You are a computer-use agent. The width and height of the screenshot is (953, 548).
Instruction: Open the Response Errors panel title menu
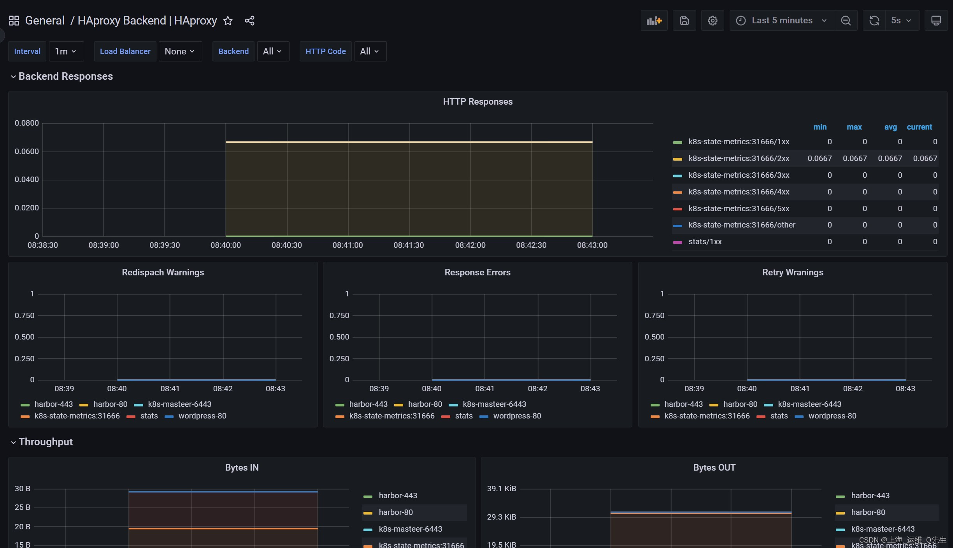pyautogui.click(x=477, y=272)
